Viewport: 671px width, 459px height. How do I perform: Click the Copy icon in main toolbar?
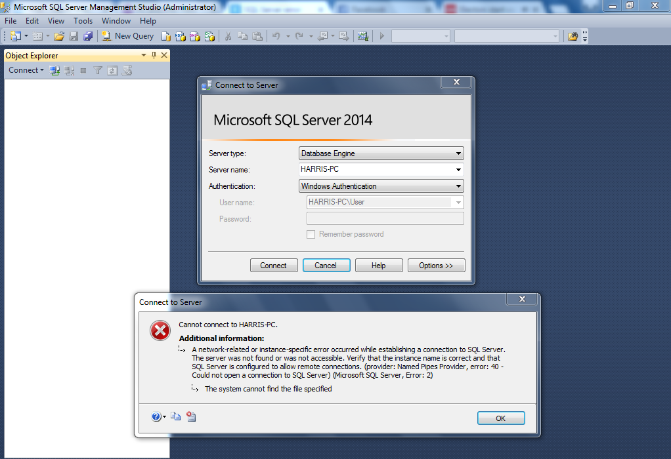pyautogui.click(x=243, y=36)
